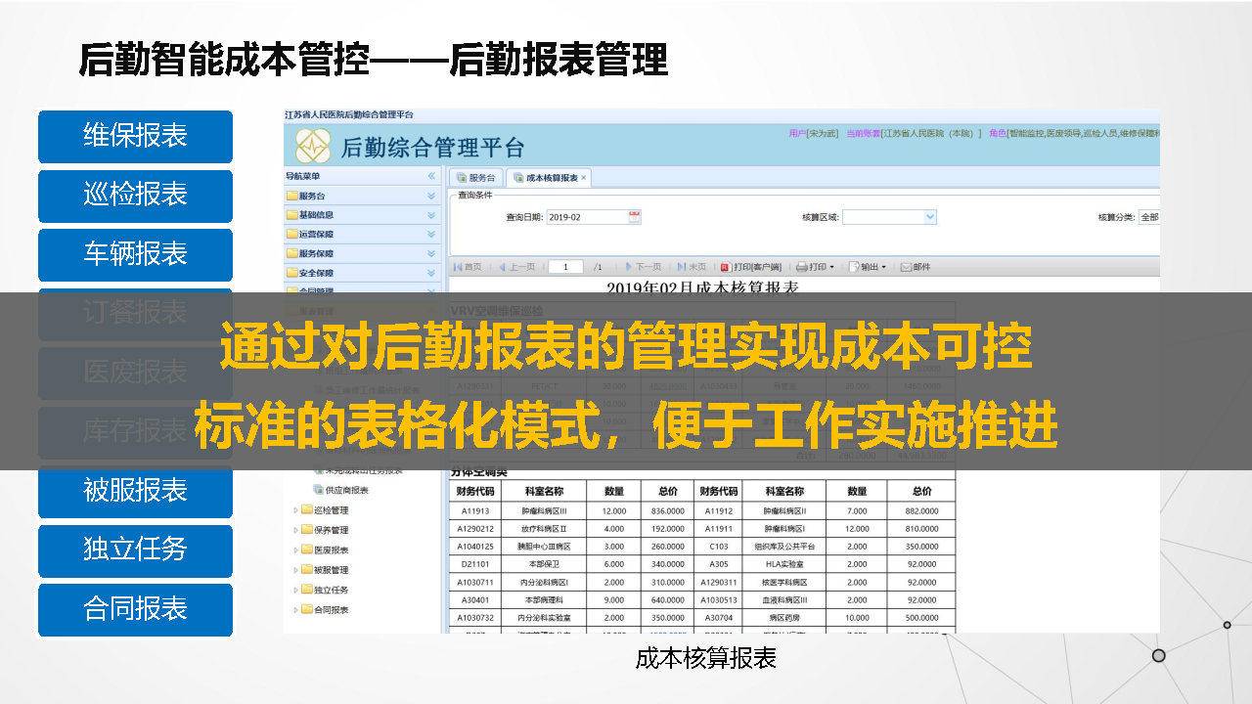Jump to last page via 末页

point(691,266)
